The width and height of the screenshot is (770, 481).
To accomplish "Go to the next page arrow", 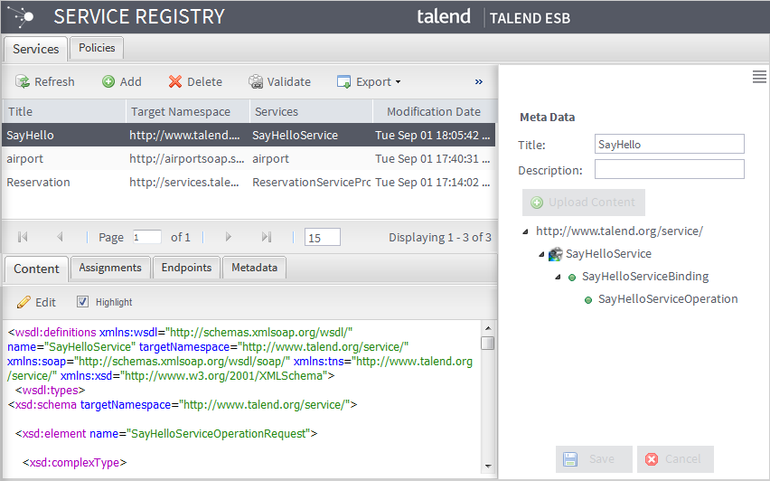I will tap(229, 237).
